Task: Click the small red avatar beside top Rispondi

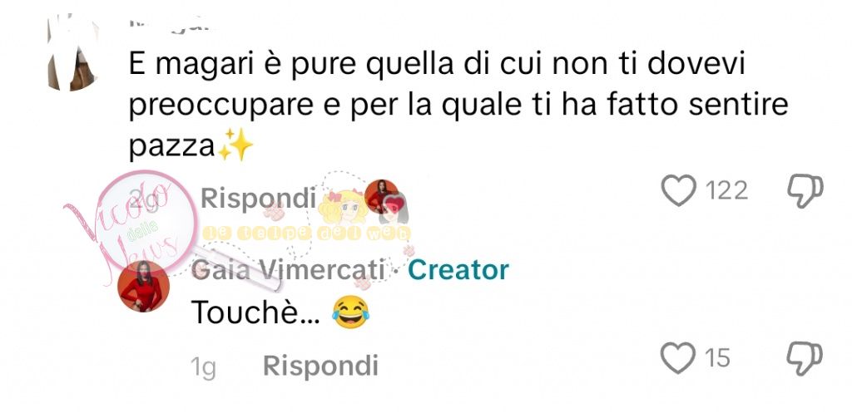Action: click(x=381, y=196)
